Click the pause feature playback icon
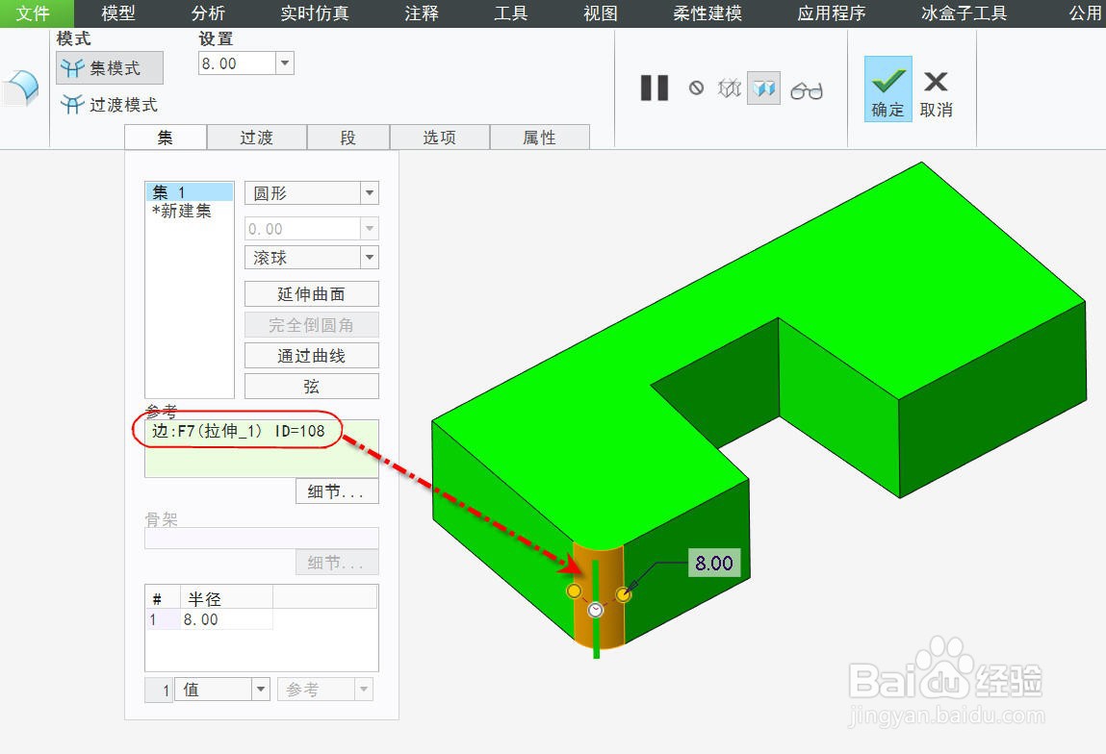This screenshot has height=754, width=1106. pyautogui.click(x=654, y=88)
